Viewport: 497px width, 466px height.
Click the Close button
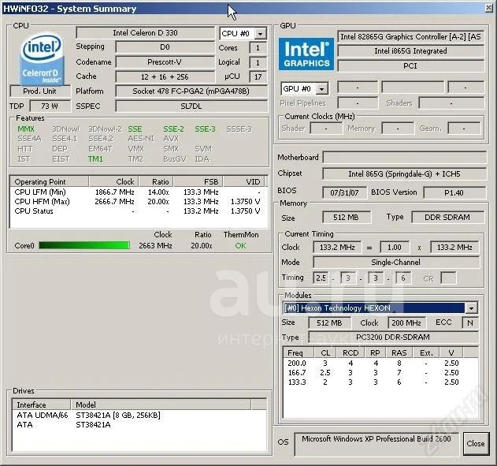point(476,443)
